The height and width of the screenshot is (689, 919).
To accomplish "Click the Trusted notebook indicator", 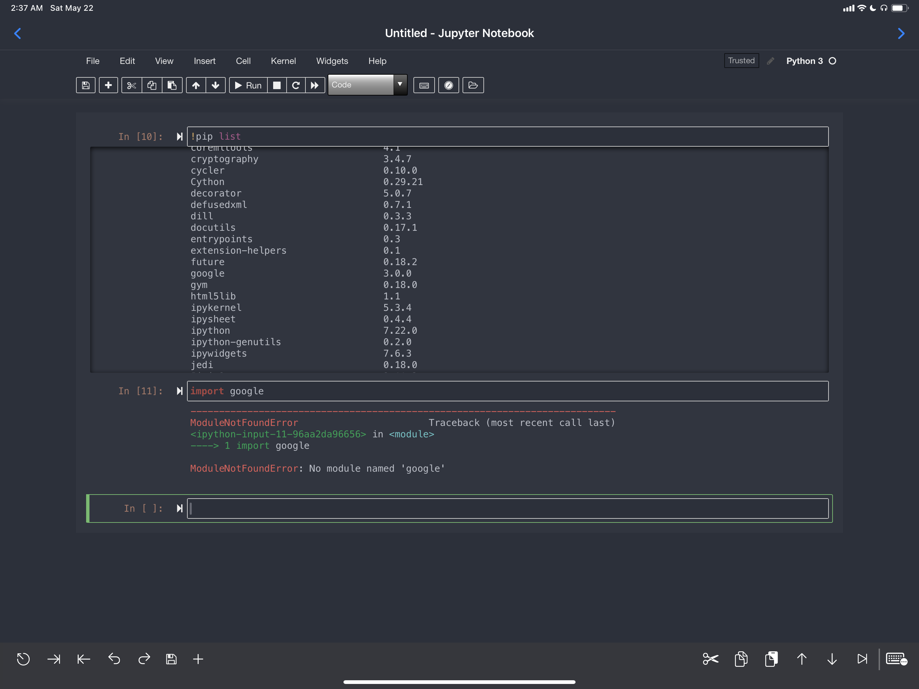I will tap(741, 61).
